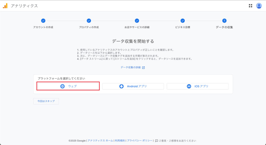Image resolution: width=266 pixels, height=145 pixels.
Task: Choose the Android アプリ platform button
Action: point(133,86)
